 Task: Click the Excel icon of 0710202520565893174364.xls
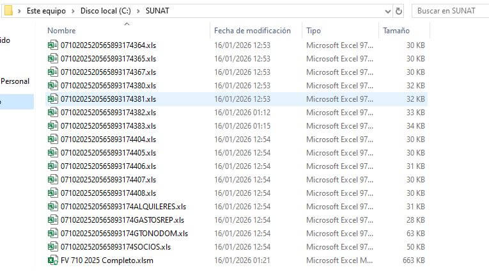coord(52,45)
